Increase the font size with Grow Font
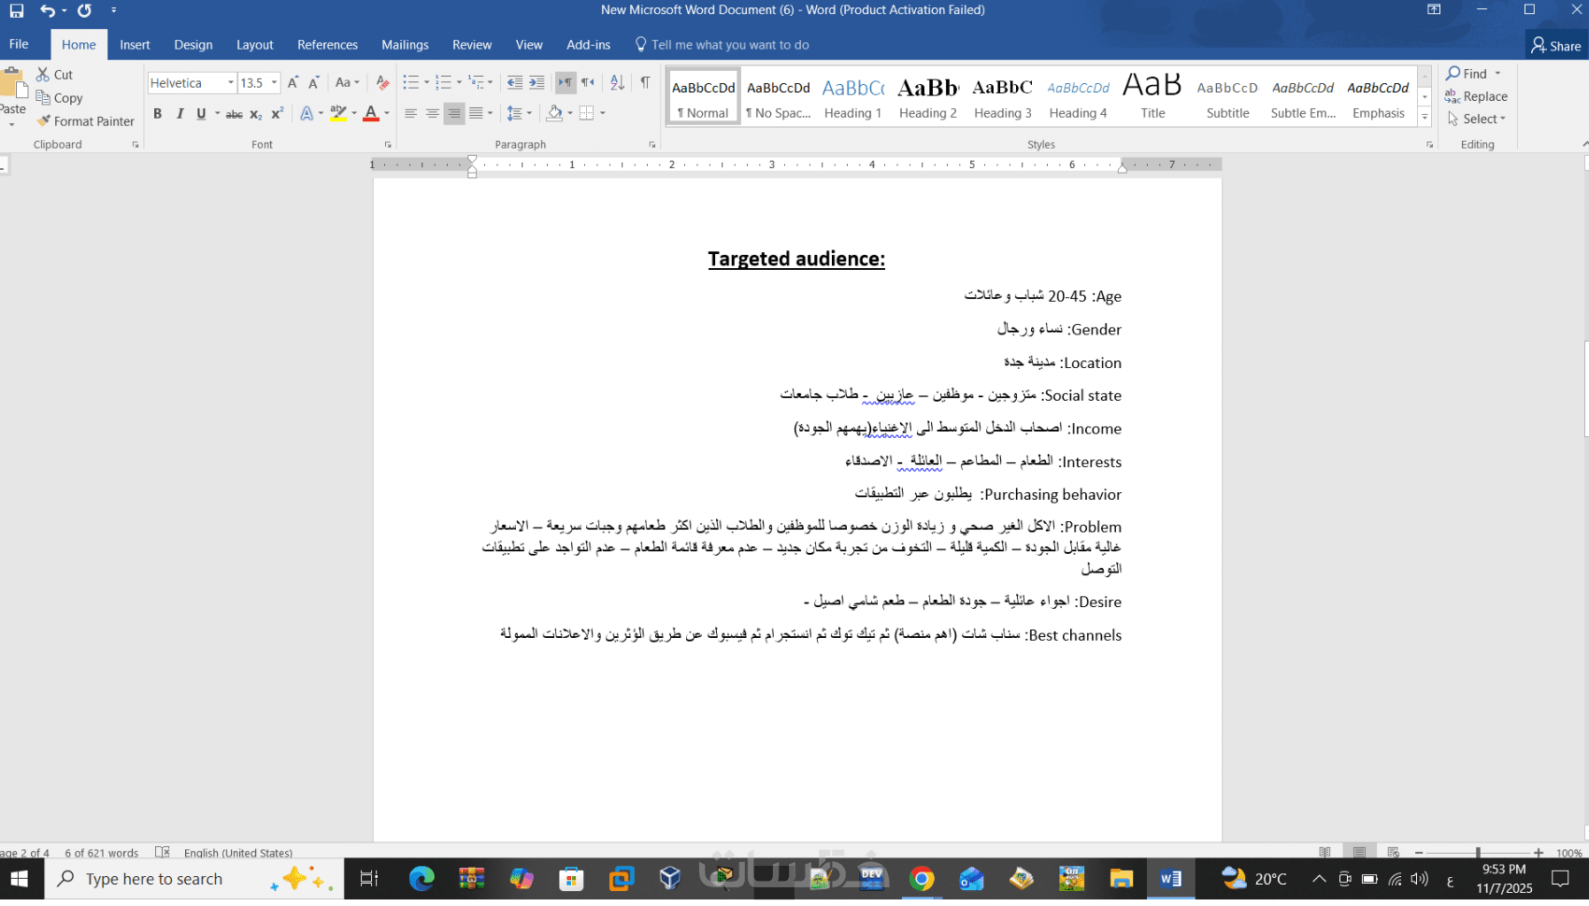Viewport: 1589px width, 906px height. click(x=293, y=83)
